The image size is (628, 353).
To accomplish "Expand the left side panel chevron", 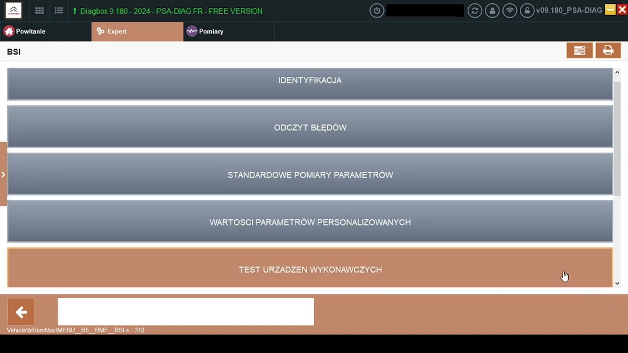I will pyautogui.click(x=3, y=175).
